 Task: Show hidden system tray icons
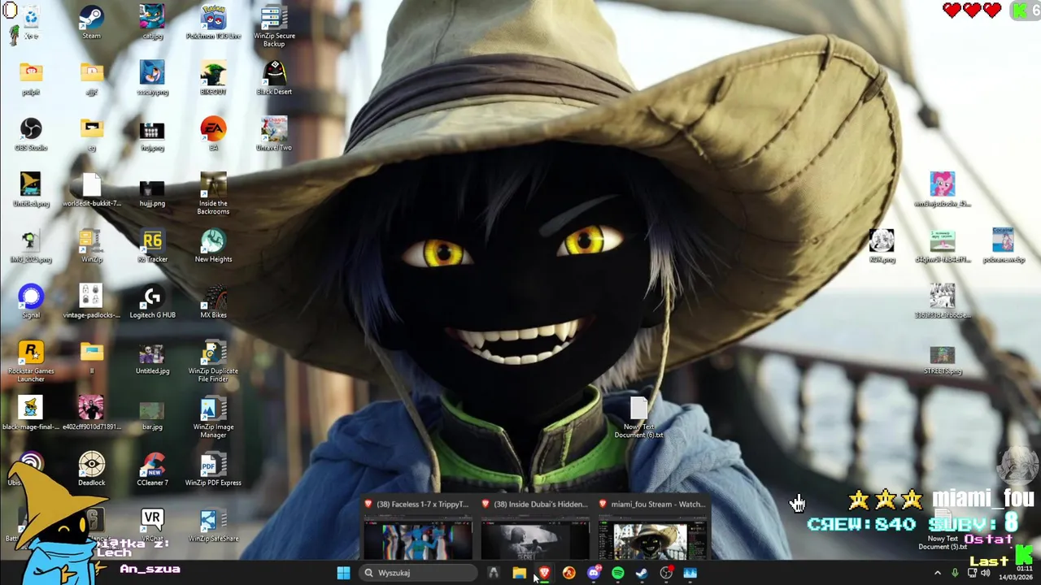coord(937,573)
